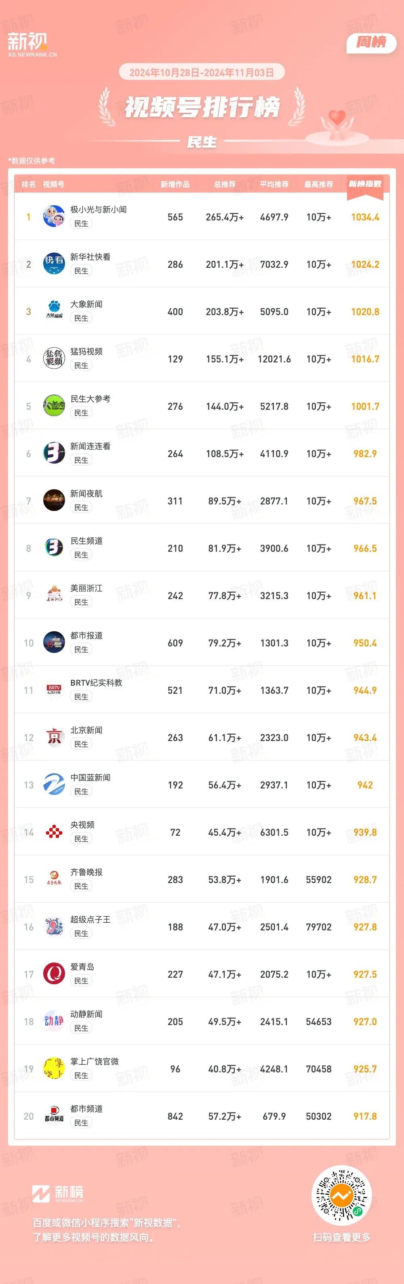
Task: Click the 超级点子王 account name
Action: coord(90,920)
